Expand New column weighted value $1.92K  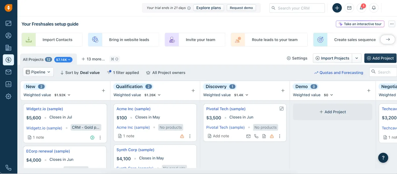click(x=62, y=95)
